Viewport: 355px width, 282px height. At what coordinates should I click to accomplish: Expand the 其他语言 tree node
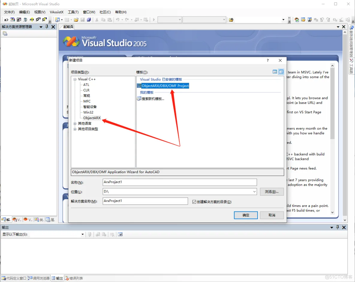[75, 123]
